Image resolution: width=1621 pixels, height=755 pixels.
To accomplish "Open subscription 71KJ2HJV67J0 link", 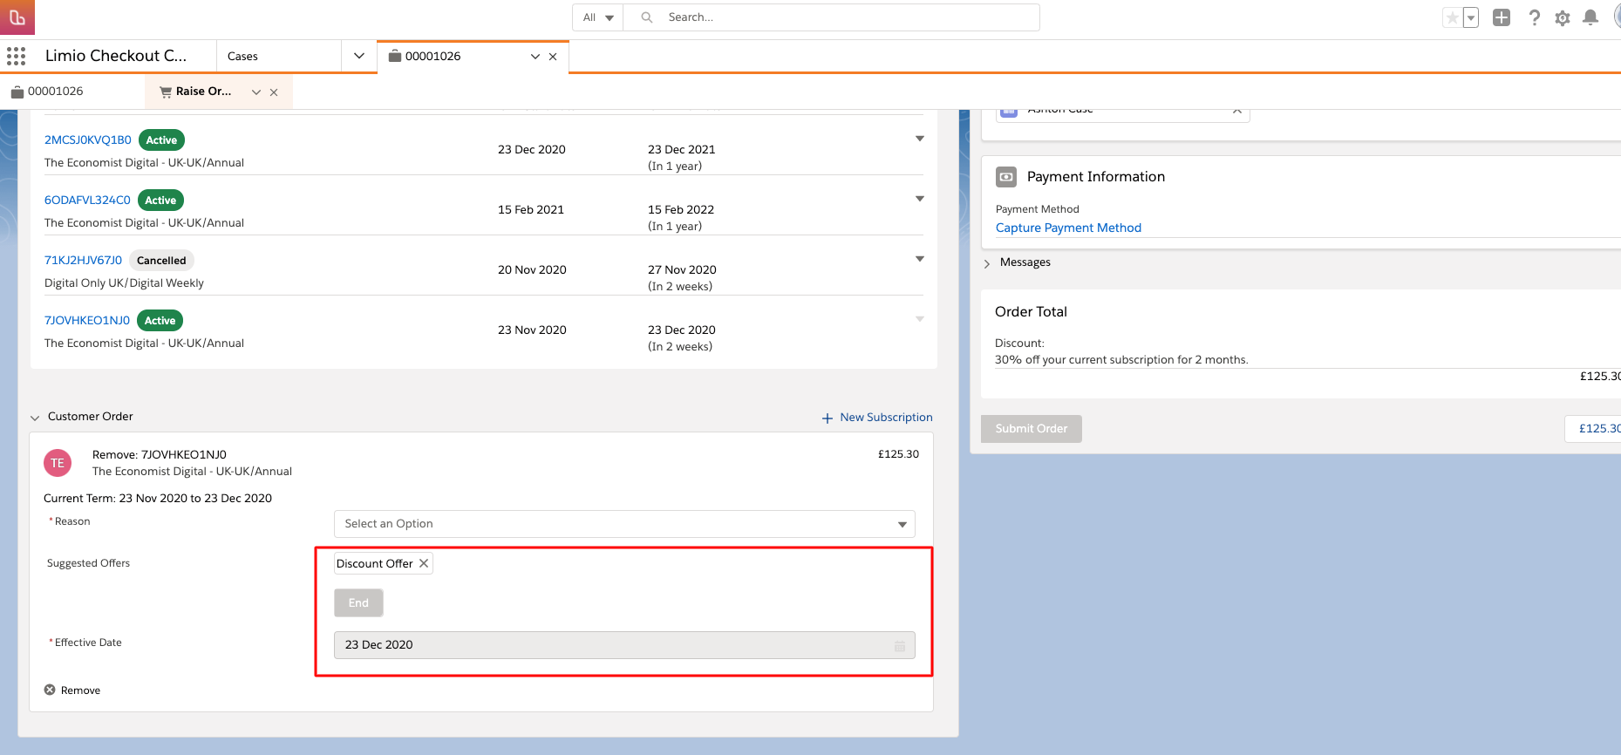I will [83, 260].
